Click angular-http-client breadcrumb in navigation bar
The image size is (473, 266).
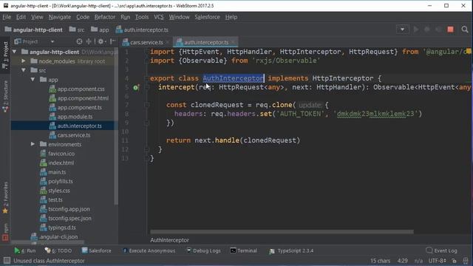pos(34,30)
